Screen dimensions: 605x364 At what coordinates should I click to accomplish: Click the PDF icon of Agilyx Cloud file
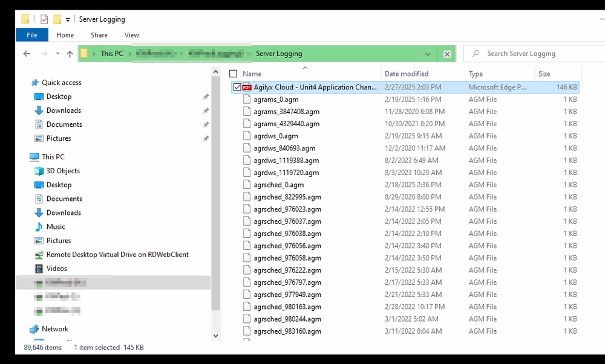pos(247,88)
